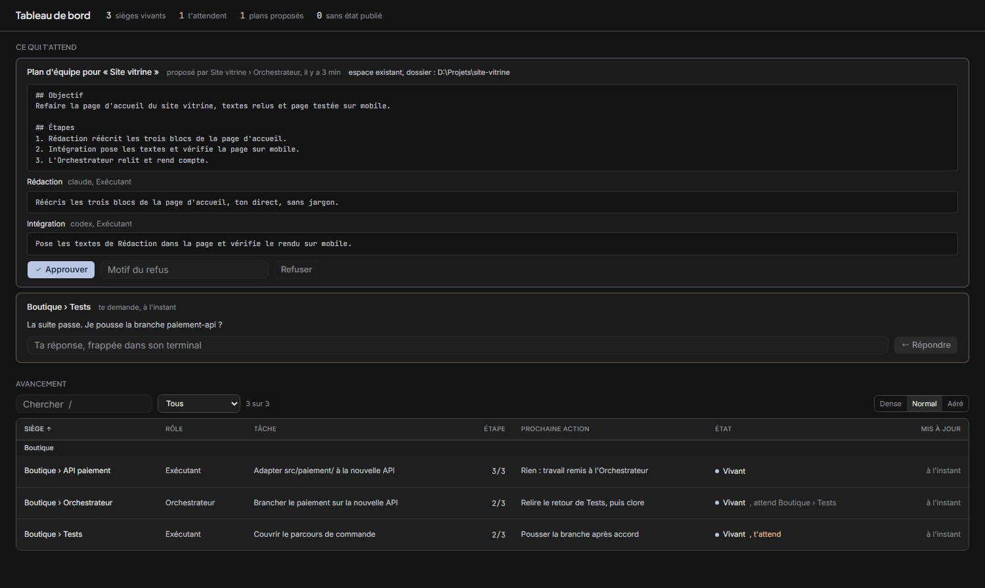Switch density to Aéré
Viewport: 985px width, 588px height.
pos(955,404)
